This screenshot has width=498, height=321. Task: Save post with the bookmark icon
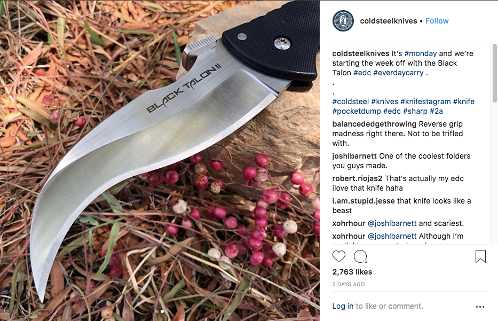480,256
